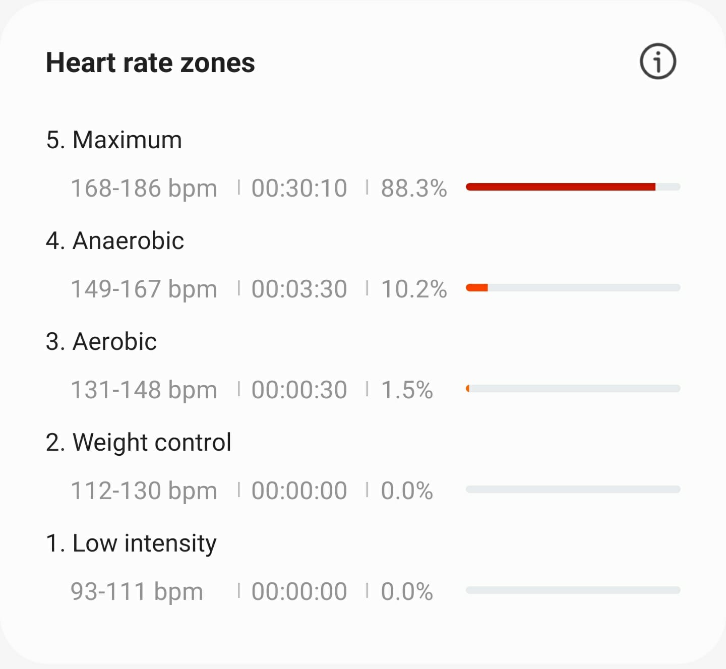
Task: Select the 131-148 bpm range text
Action: 144,389
